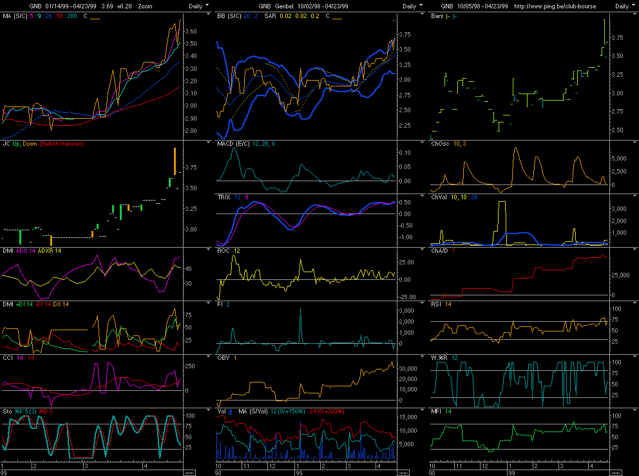
Task: Click the MFI indicator label
Action: (x=436, y=411)
